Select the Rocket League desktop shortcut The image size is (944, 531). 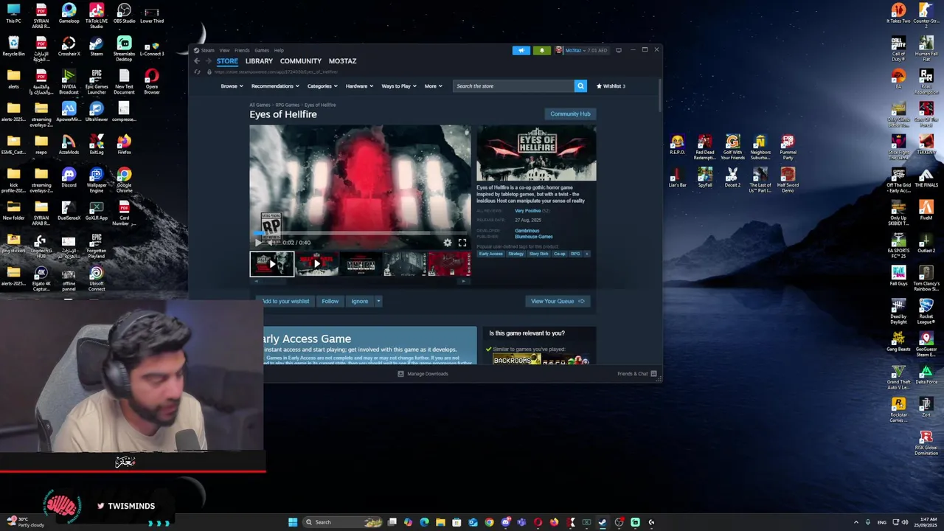tap(926, 311)
